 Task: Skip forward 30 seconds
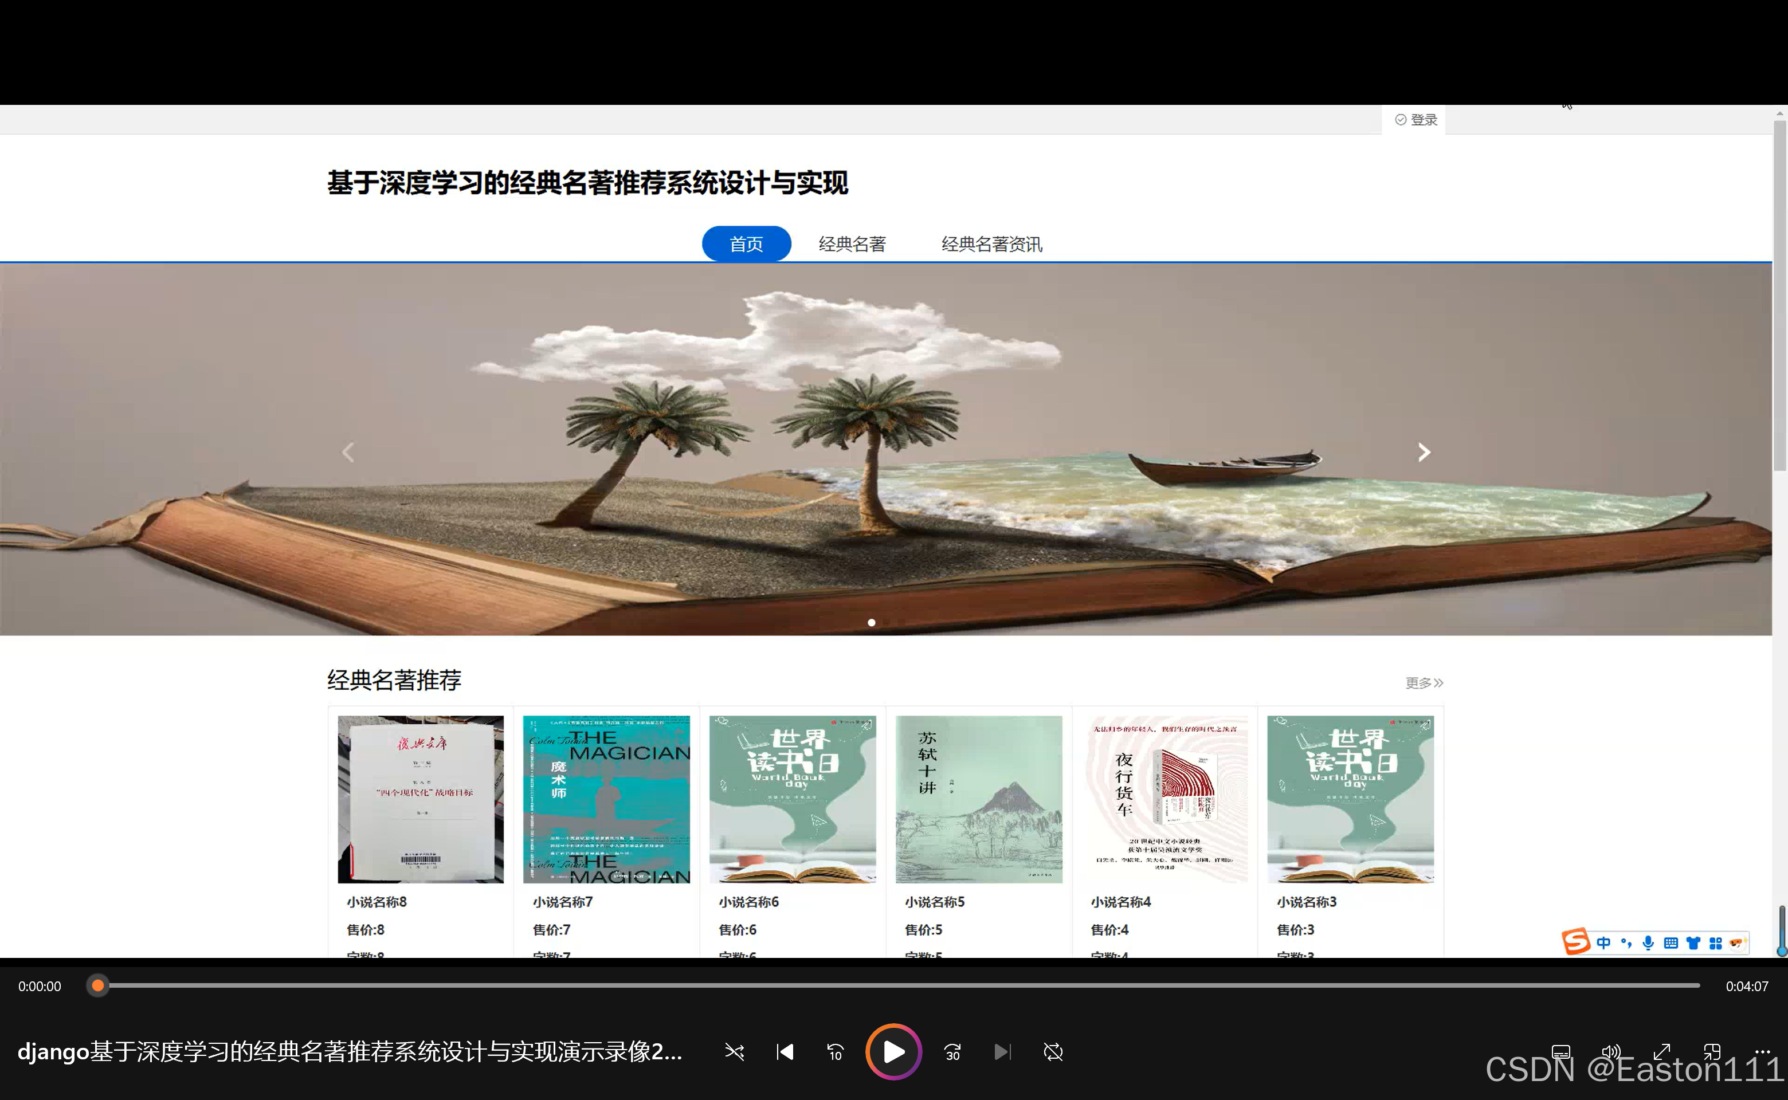pyautogui.click(x=952, y=1052)
